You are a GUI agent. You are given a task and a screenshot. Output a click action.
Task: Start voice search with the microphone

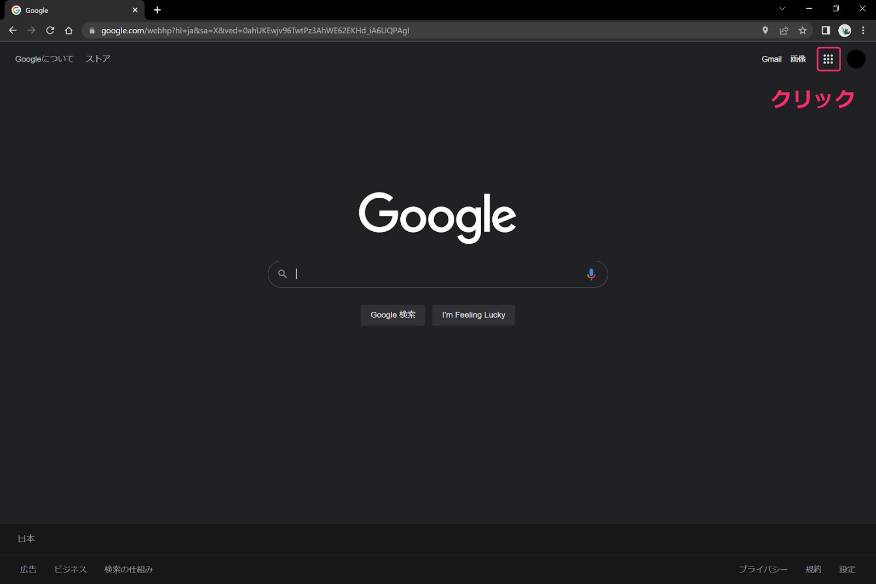[x=591, y=274]
